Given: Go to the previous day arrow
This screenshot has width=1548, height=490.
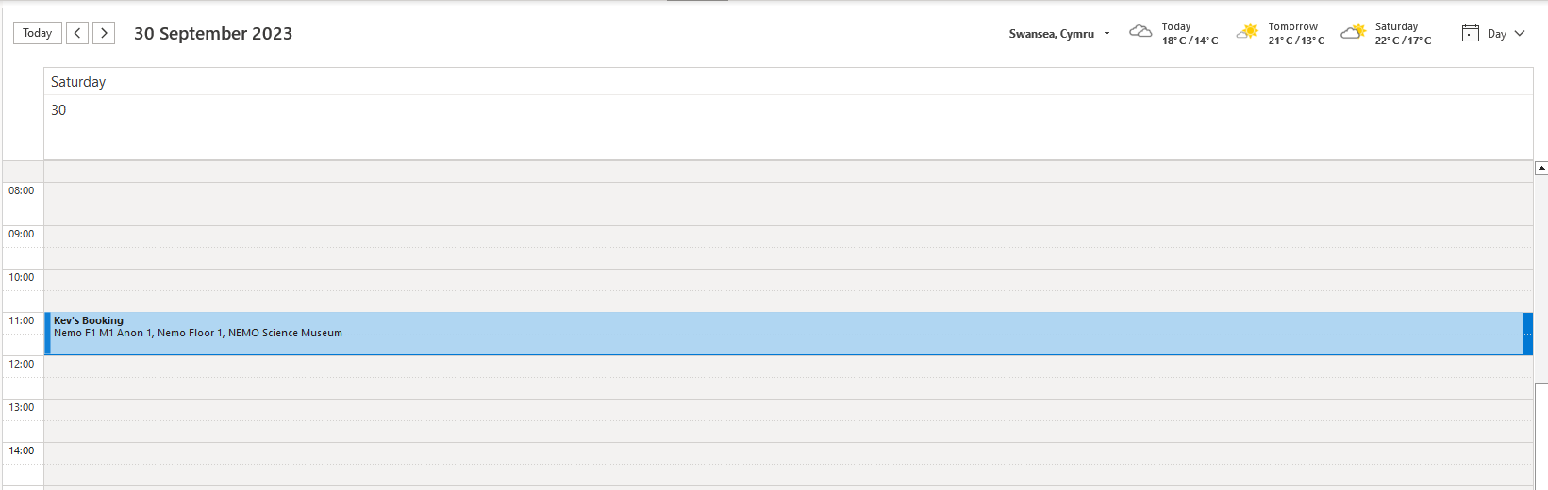Looking at the screenshot, I should (77, 33).
